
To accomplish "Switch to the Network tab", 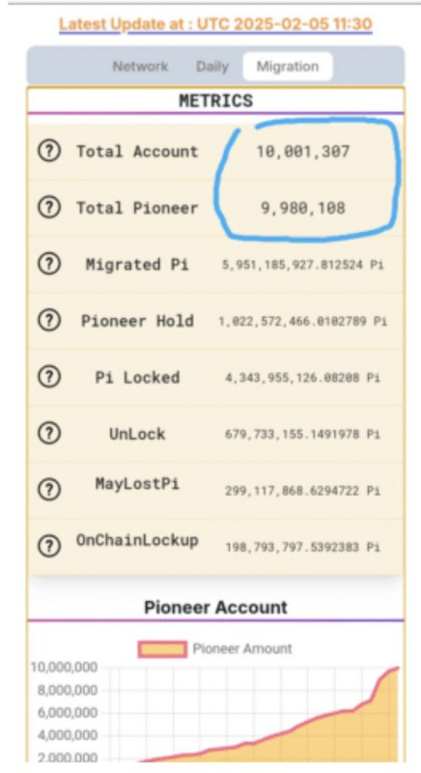I will [x=140, y=66].
